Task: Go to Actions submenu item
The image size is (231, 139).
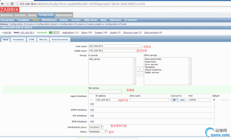Action: [x=64, y=20]
